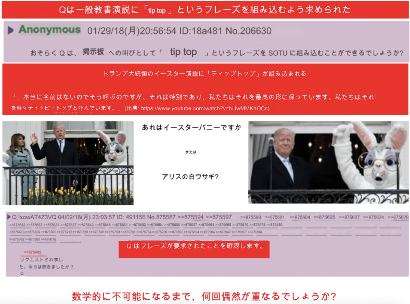This screenshot has width=410, height=304.
Task: Open the Trump, Melania and bunny balcony photo
Action: pyautogui.click(x=68, y=163)
